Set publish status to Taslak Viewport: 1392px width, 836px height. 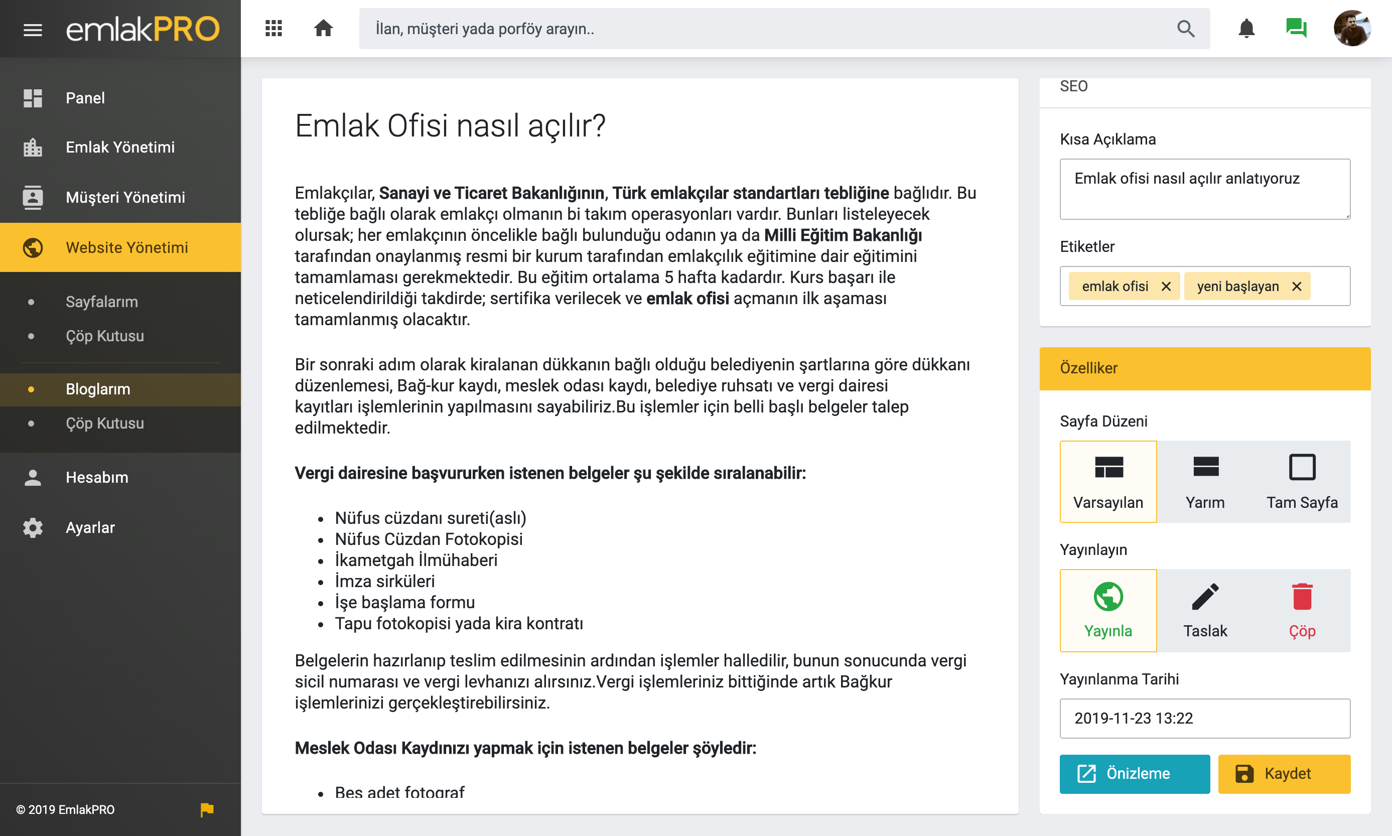pos(1205,610)
